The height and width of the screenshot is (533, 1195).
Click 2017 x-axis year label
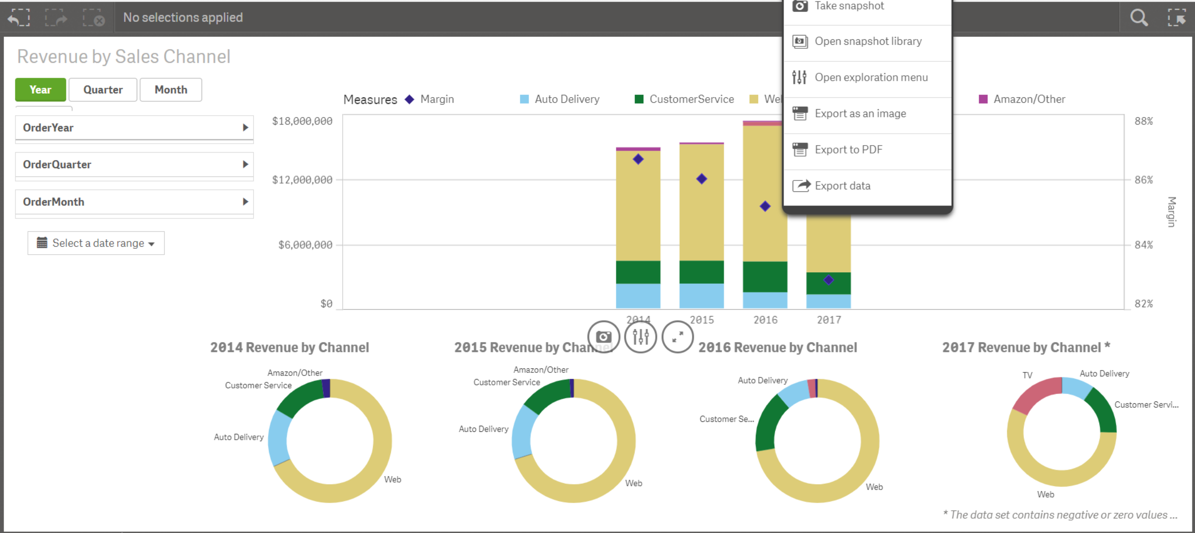point(829,320)
